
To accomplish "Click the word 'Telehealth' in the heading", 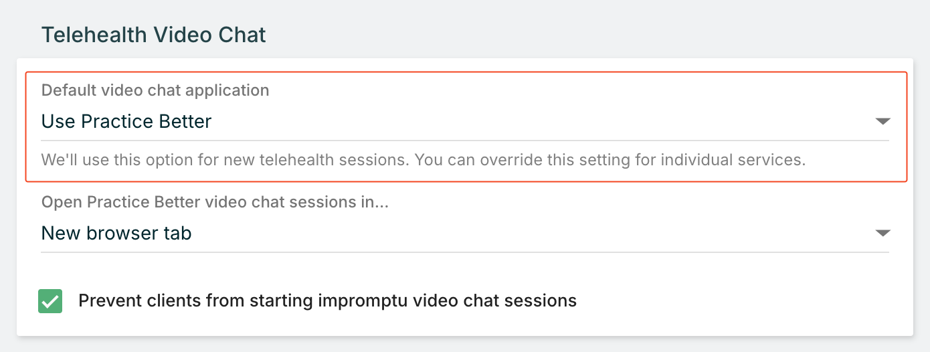I will point(86,35).
